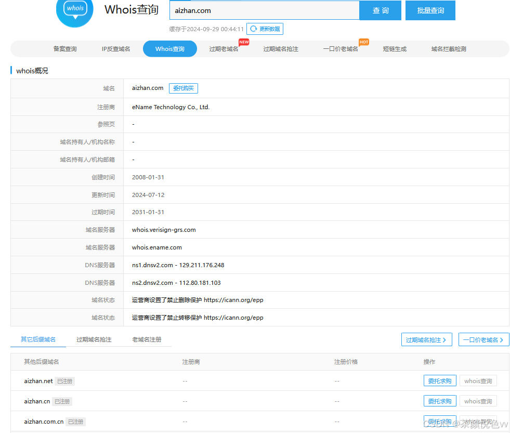Click the Whois查询 page title

[x=132, y=10]
